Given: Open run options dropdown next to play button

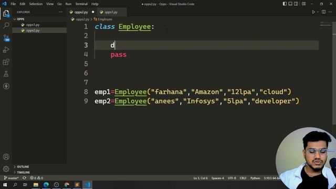Looking at the screenshot, I should coord(318,12).
